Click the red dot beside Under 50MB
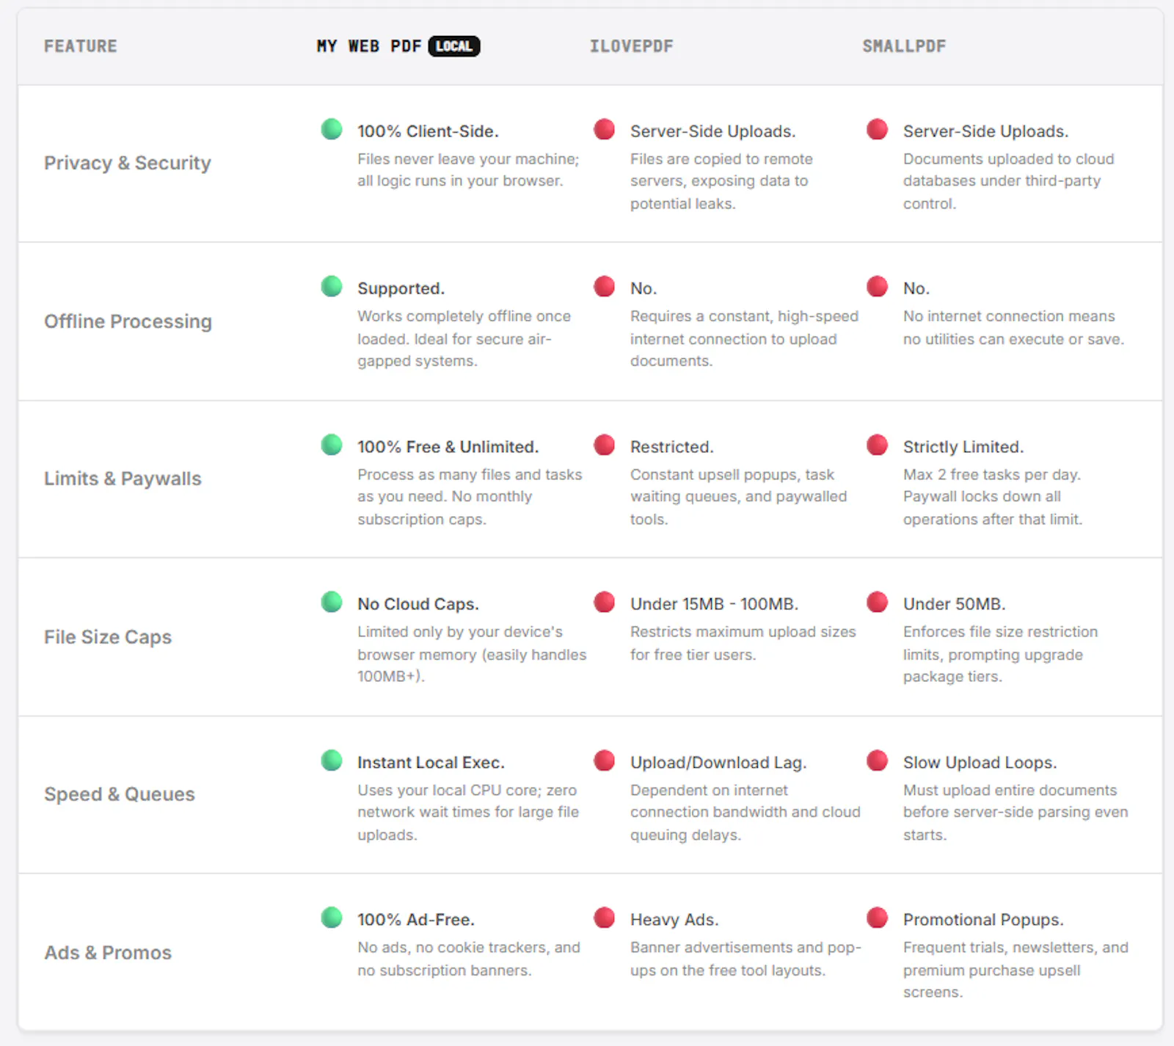The image size is (1174, 1046). (x=878, y=602)
